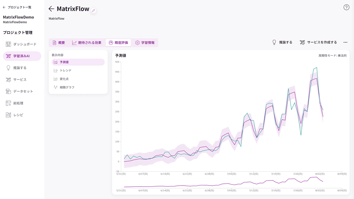Click the back arrow beside MatrixFlow title

(x=52, y=9)
